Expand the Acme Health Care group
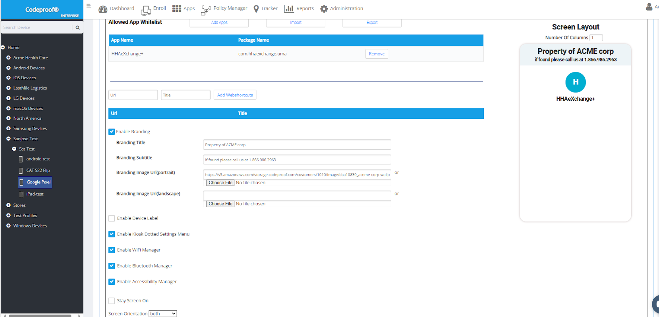 click(8, 58)
